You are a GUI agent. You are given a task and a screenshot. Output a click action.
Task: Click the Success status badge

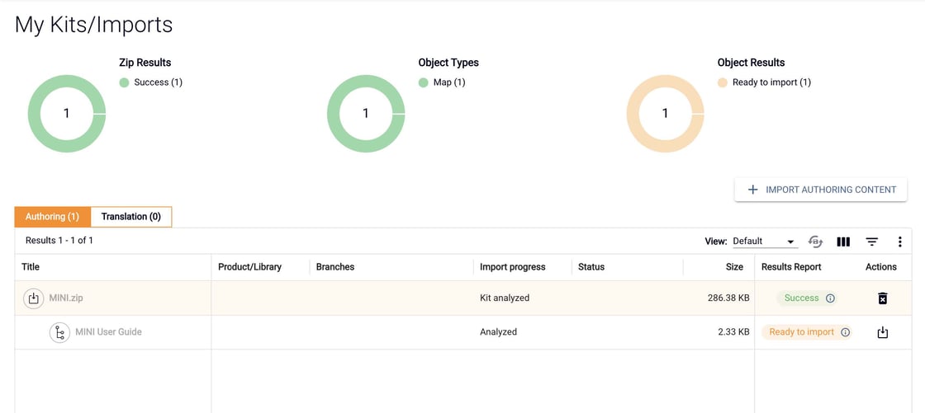tap(801, 298)
